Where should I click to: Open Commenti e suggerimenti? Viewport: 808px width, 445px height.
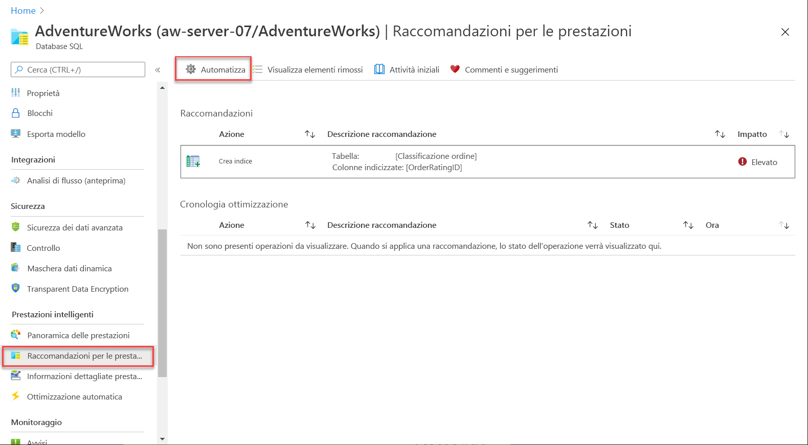(504, 69)
